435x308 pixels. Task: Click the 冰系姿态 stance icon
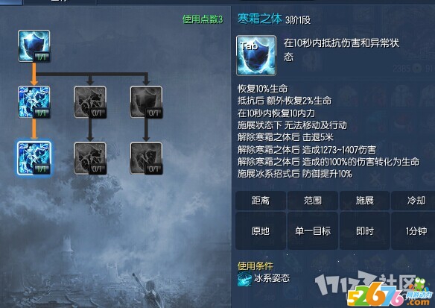244,279
